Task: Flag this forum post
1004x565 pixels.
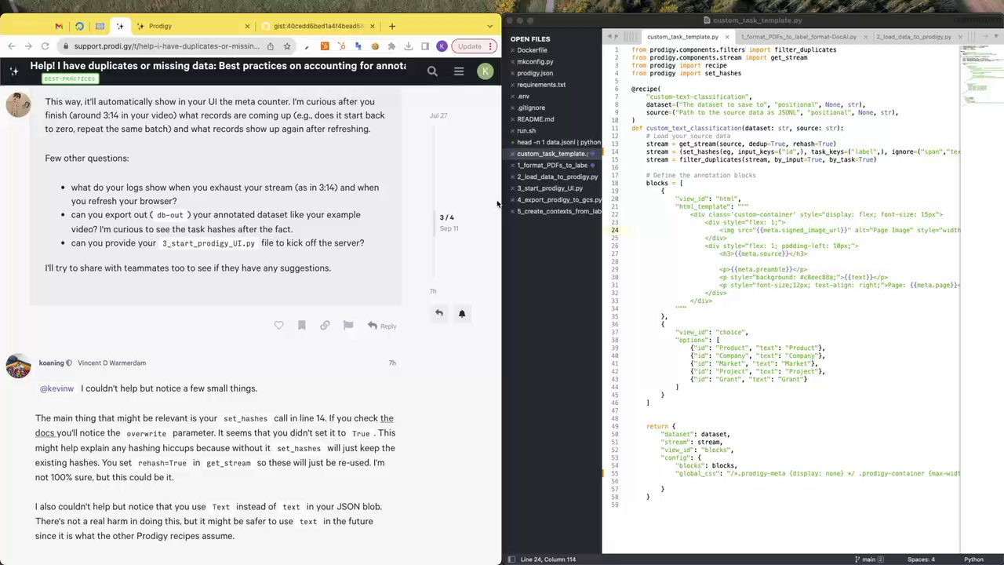Action: tap(348, 326)
